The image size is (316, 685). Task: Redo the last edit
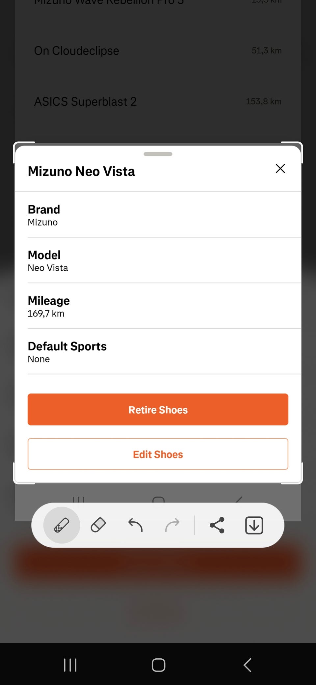point(172,525)
